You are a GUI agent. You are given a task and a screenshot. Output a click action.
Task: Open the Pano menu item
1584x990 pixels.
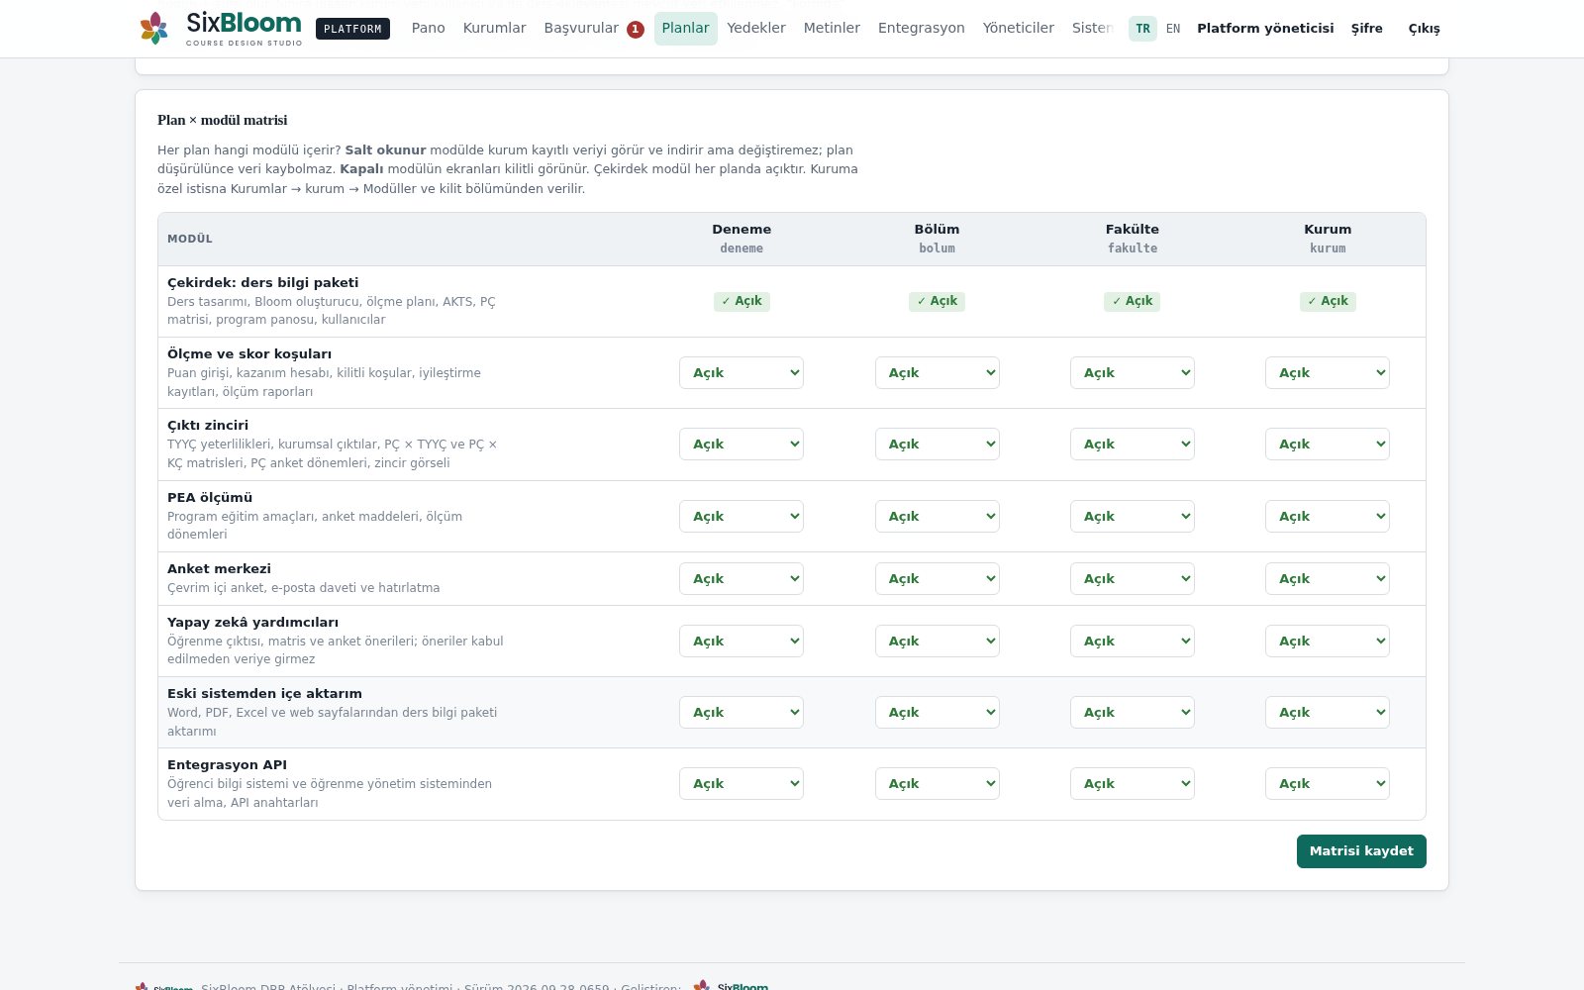pos(429,28)
